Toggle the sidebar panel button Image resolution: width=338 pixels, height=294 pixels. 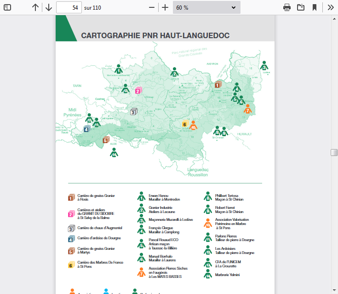pyautogui.click(x=7, y=7)
